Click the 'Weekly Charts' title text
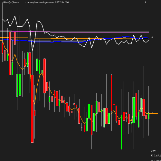 (11, 3)
